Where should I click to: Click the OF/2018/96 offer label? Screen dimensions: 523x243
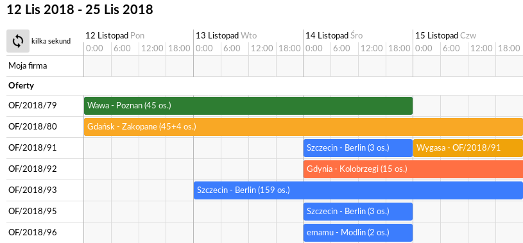coord(33,233)
